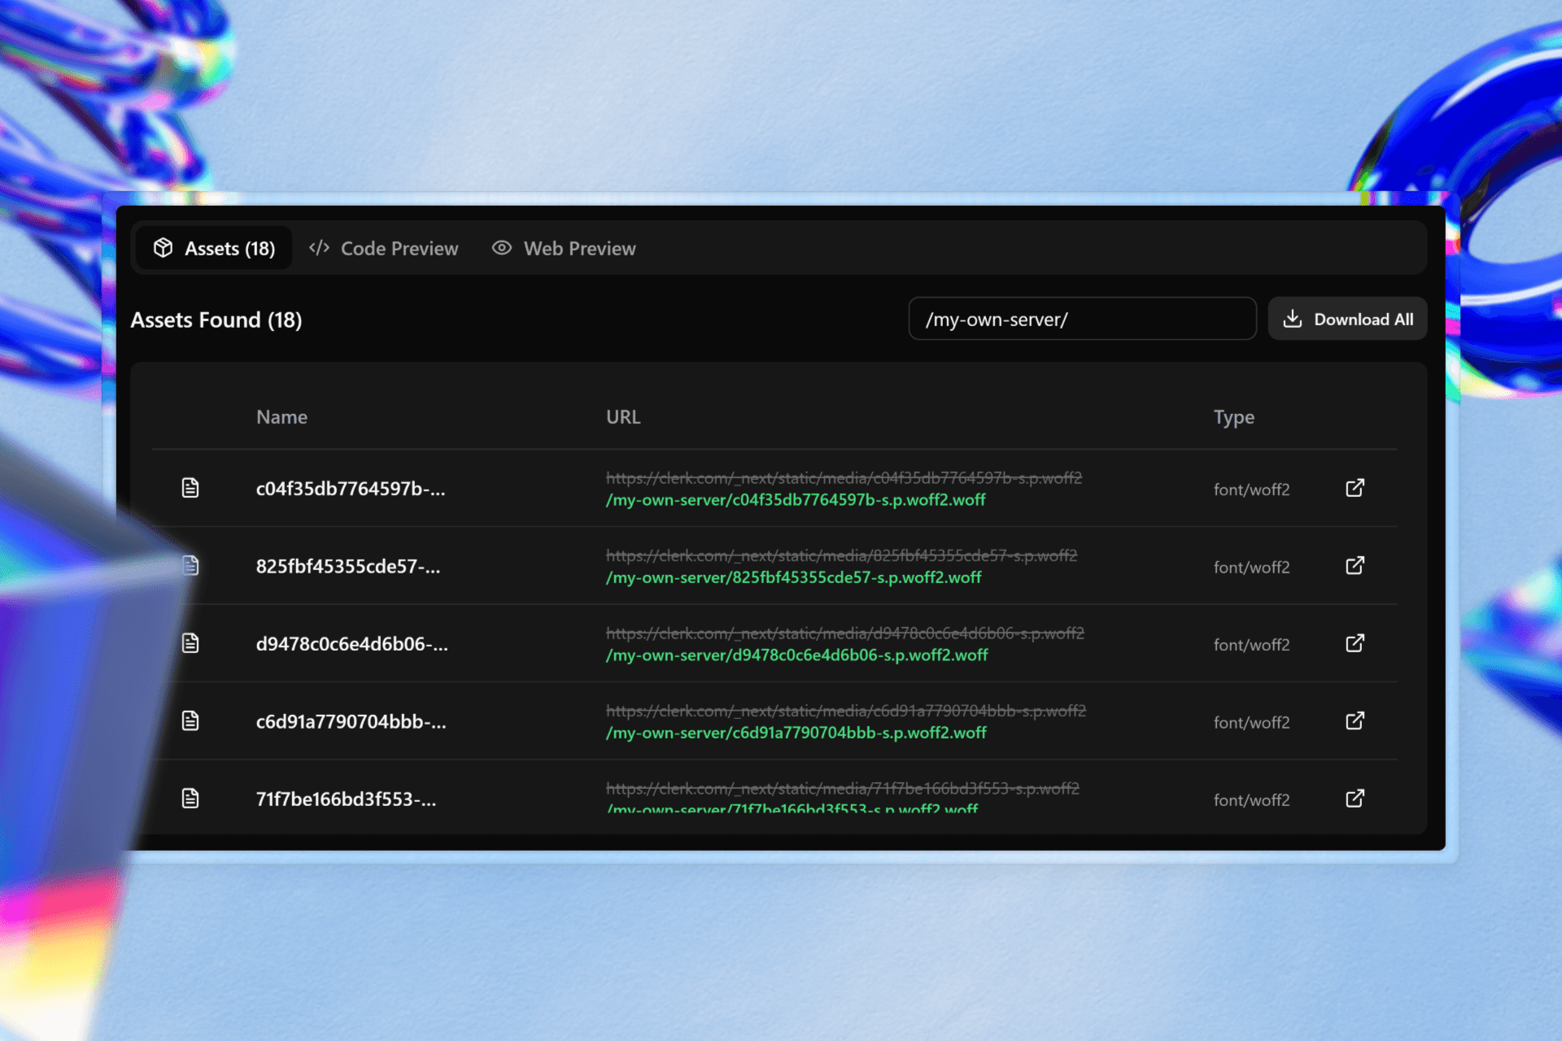
Task: Open the Web Preview tab
Action: [x=565, y=249]
